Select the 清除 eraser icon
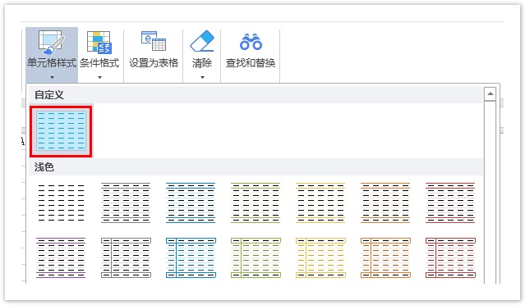Image resolution: width=525 pixels, height=305 pixels. click(x=202, y=41)
